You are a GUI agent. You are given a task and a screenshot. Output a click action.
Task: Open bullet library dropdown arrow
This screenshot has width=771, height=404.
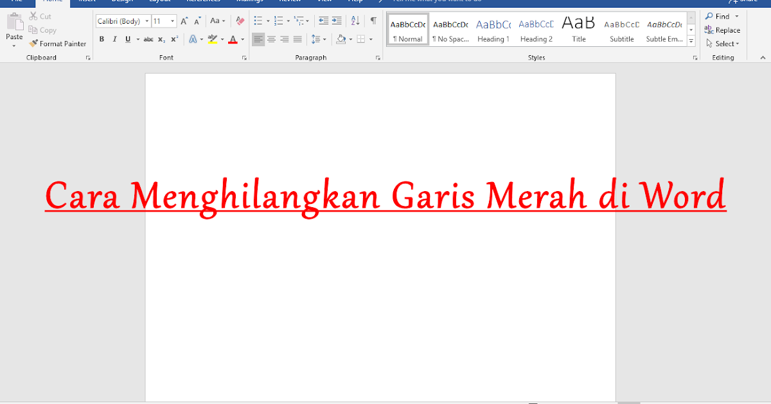[x=267, y=21]
